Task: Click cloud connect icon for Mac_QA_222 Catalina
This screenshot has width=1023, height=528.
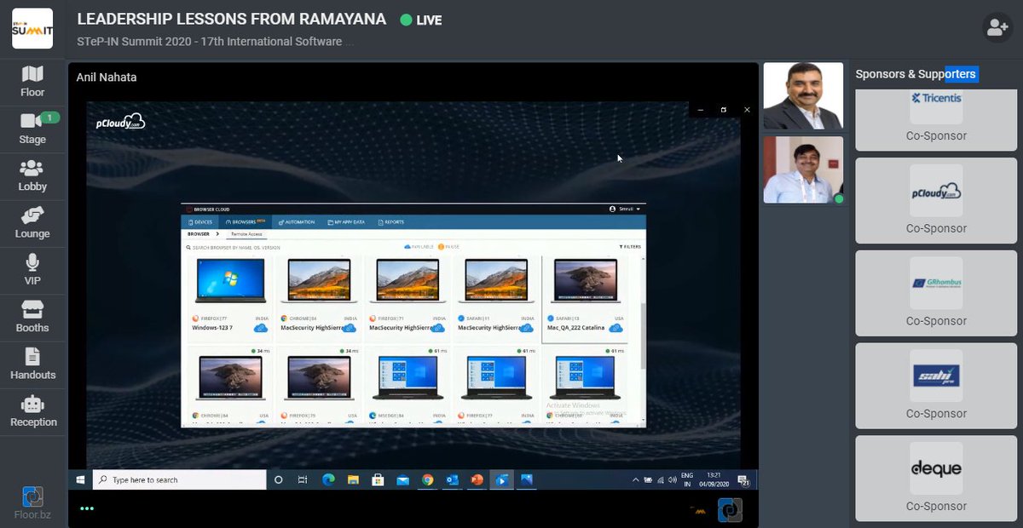Action: click(x=616, y=327)
